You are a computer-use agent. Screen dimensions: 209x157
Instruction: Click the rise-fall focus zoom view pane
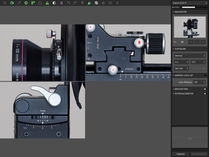128,53
